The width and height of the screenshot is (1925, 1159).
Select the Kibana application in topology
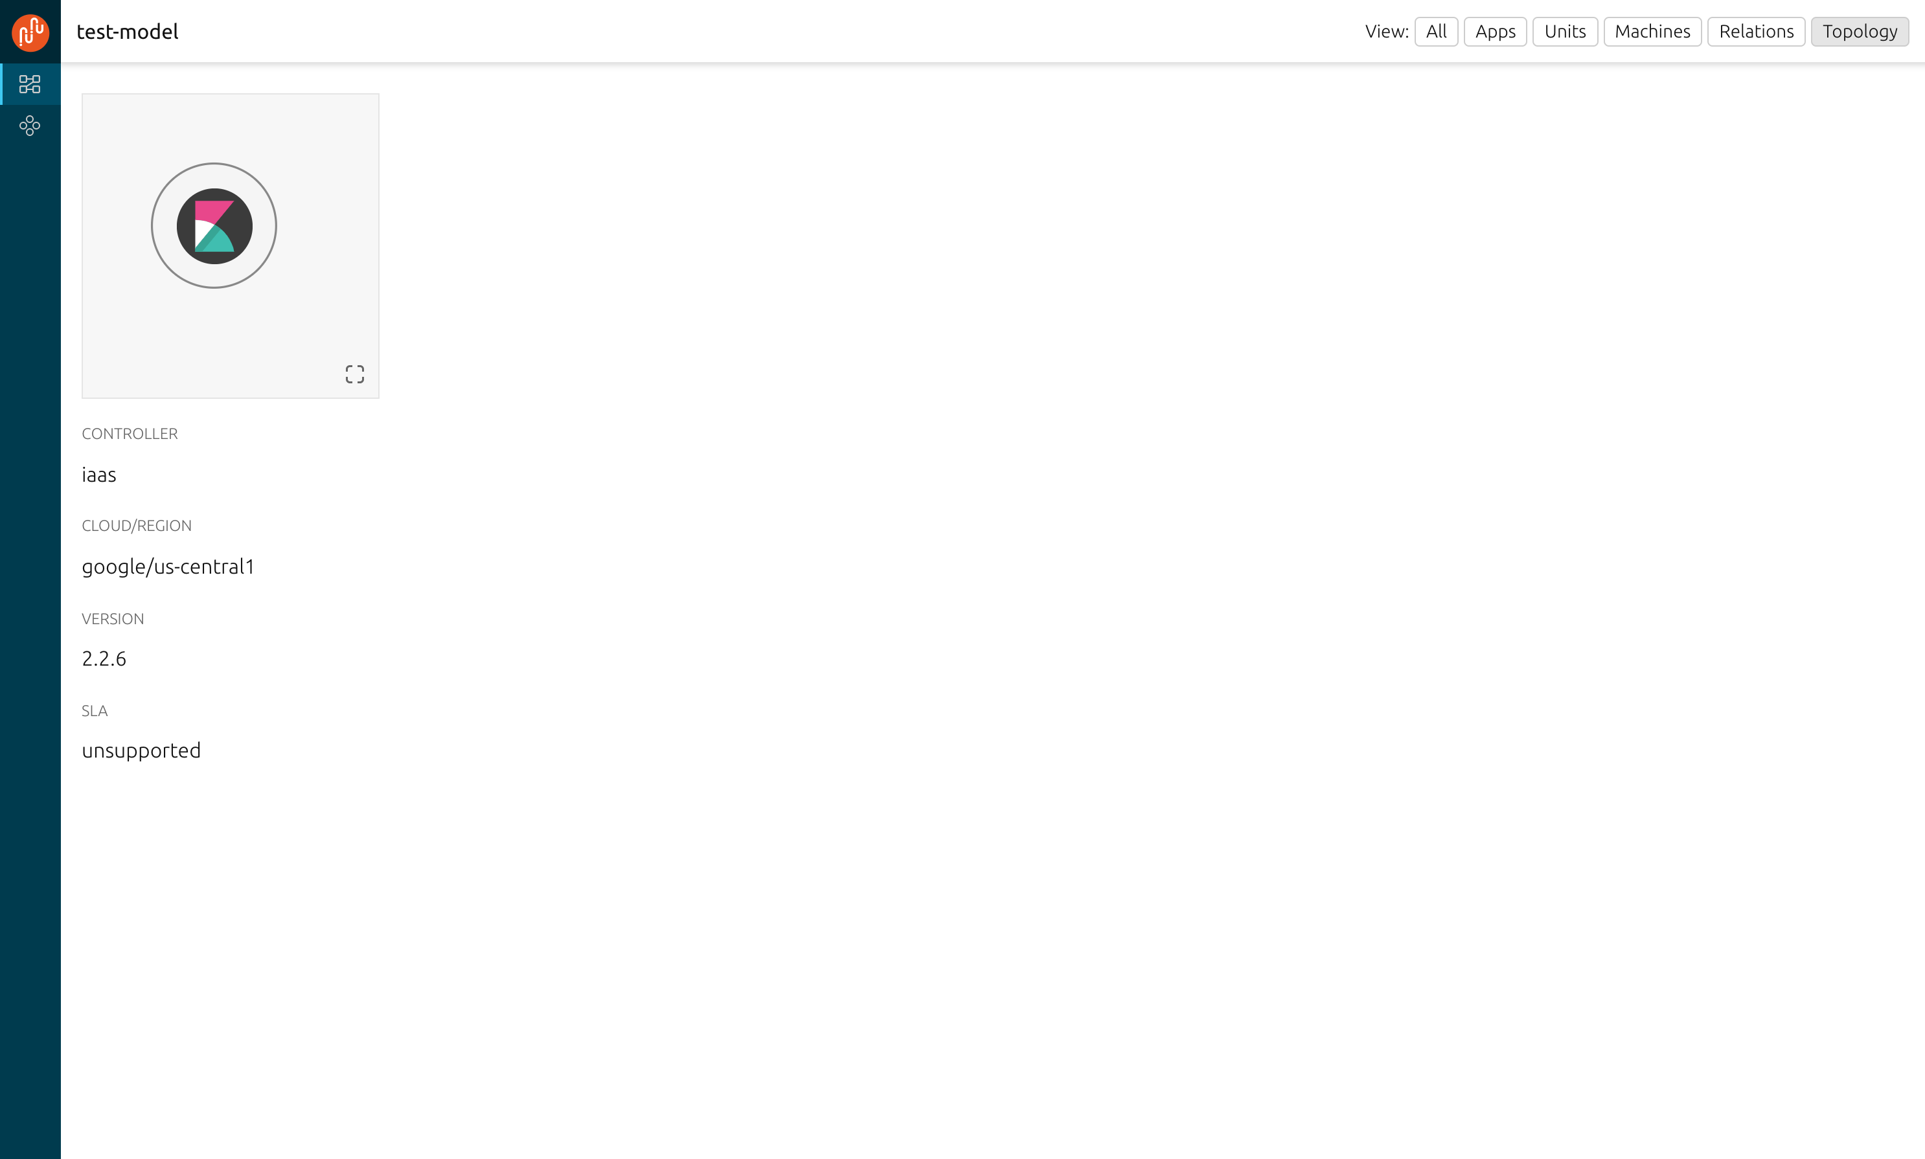click(x=214, y=227)
